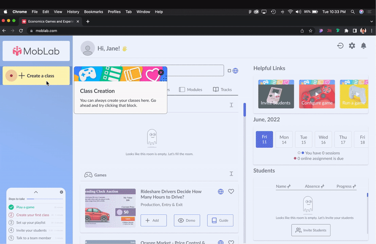
Task: Close the Economics Games tab
Action: (x=78, y=21)
